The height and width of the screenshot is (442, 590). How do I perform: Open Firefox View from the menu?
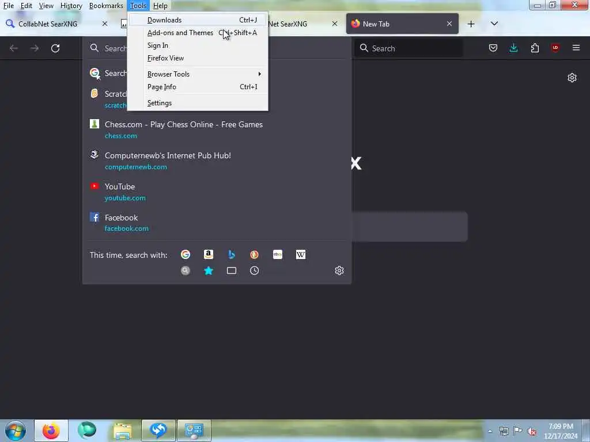198,58
